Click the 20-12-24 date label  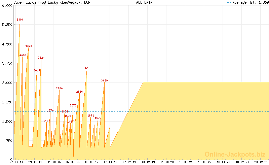(x=261, y=162)
